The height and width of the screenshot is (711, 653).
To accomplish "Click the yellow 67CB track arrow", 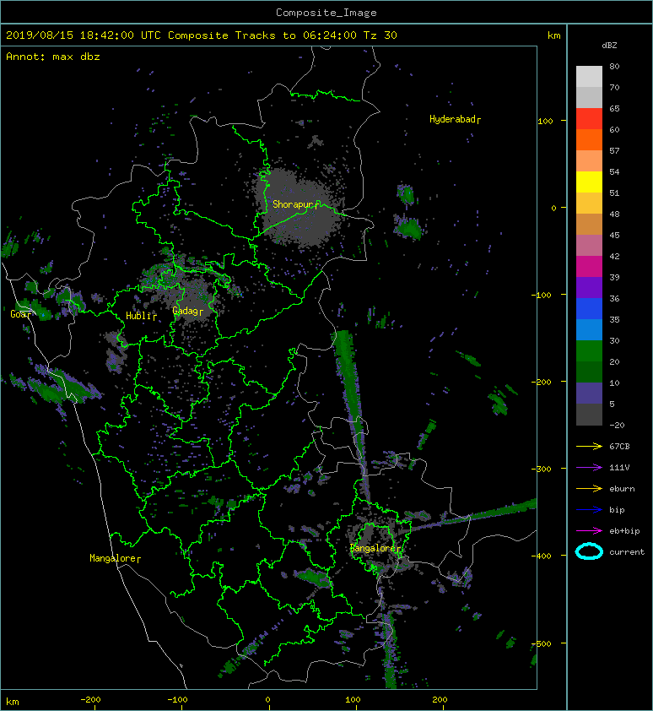I will click(x=589, y=447).
